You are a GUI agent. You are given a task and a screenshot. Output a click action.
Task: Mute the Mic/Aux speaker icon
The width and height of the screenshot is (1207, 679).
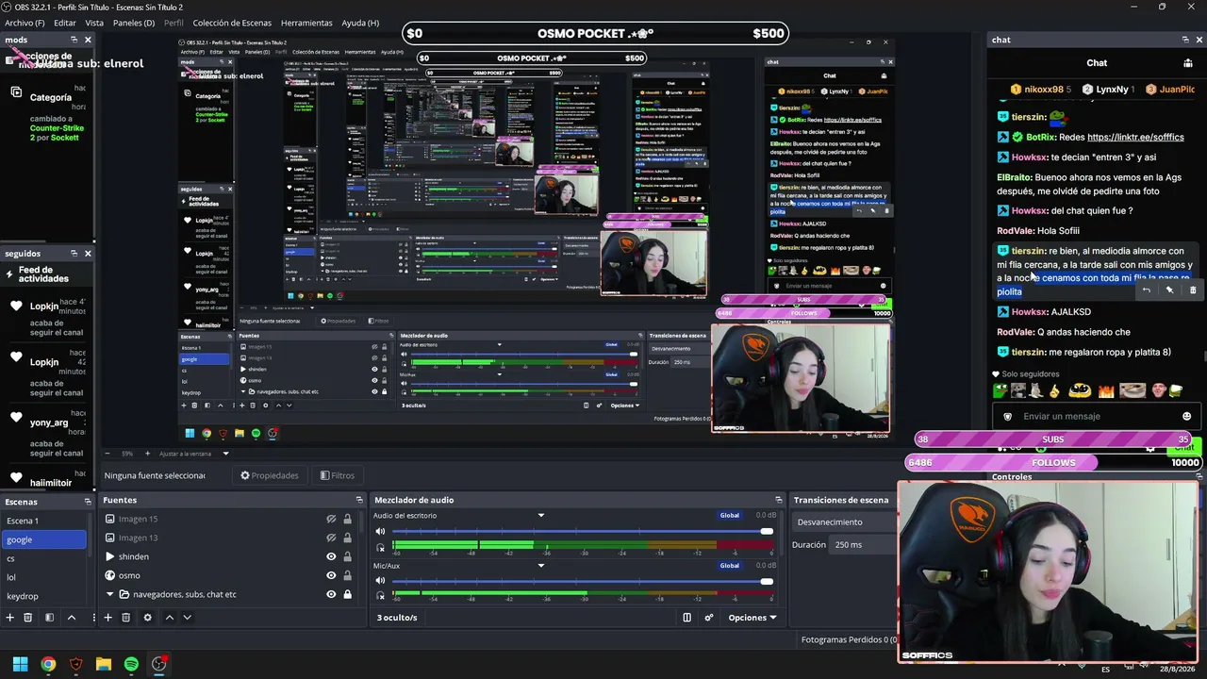380,581
